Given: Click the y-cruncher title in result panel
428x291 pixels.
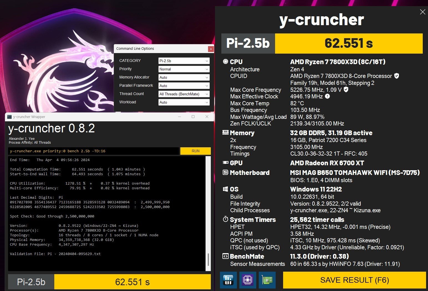Looking at the screenshot, I should point(322,20).
